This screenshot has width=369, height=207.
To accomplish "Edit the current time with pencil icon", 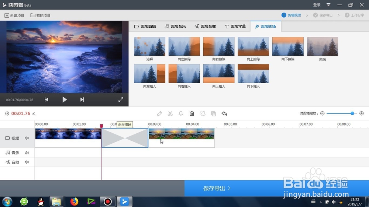I will click(x=34, y=113).
